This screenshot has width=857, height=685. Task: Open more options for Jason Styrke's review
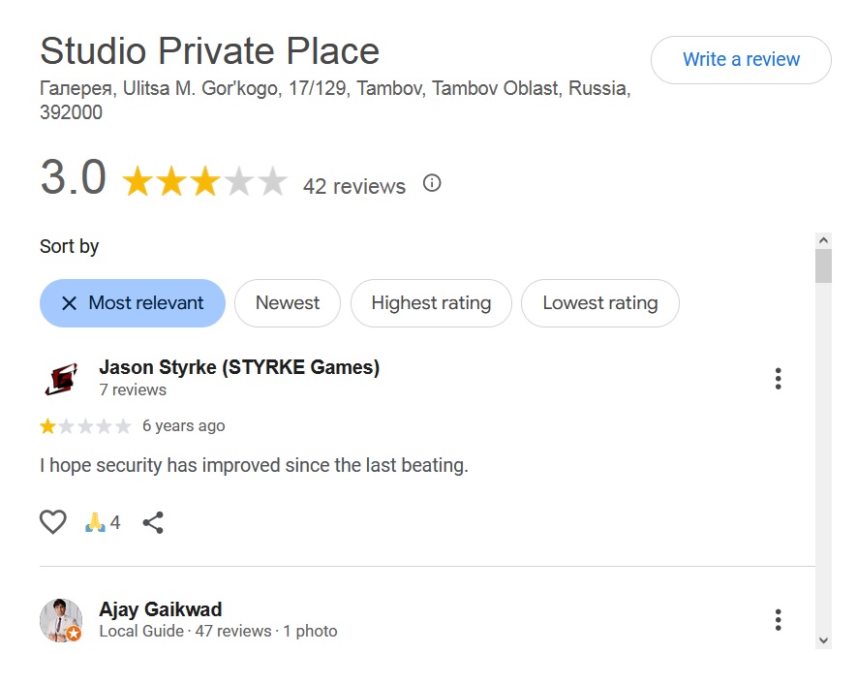[x=778, y=379]
